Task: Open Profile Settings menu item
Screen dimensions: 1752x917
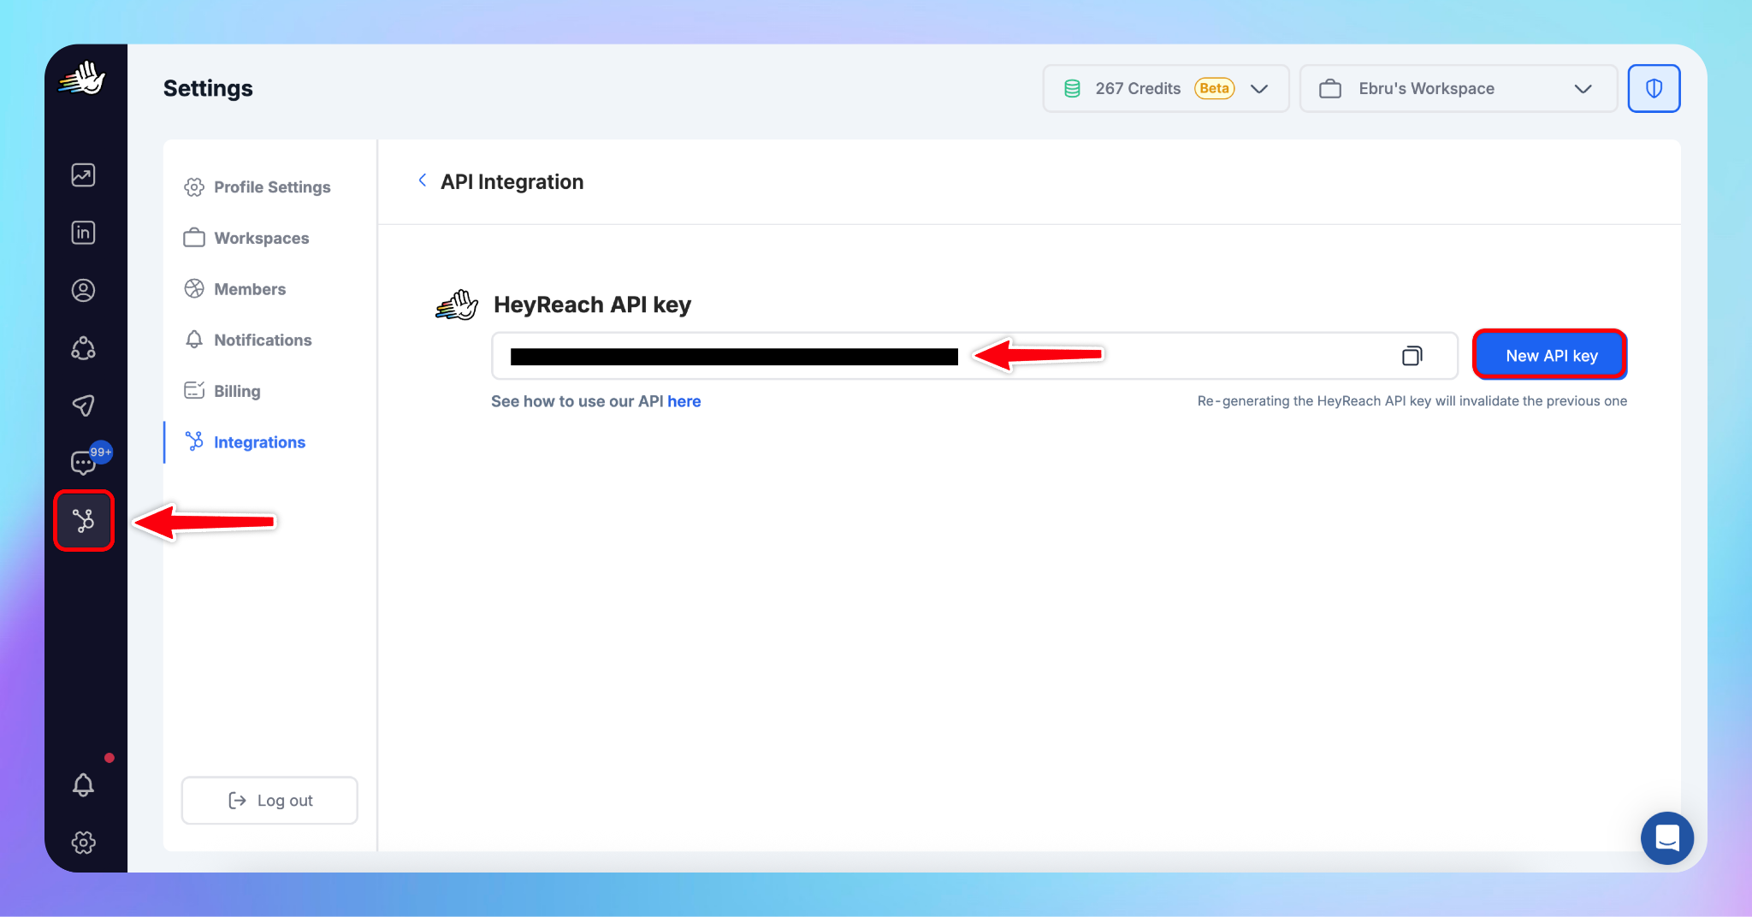Action: [x=257, y=187]
